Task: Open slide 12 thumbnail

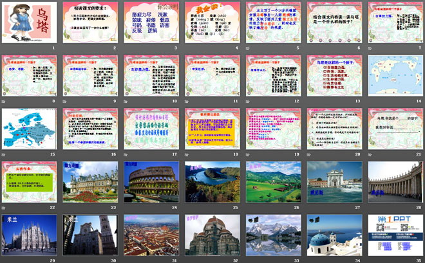Action: pyautogui.click(x=274, y=76)
